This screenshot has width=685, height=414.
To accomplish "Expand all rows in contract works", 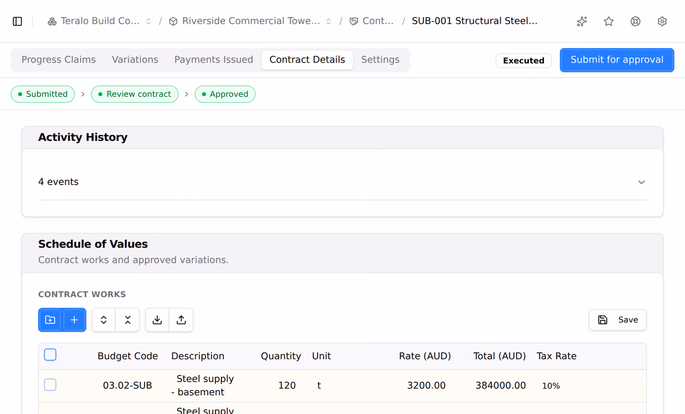I will [103, 320].
